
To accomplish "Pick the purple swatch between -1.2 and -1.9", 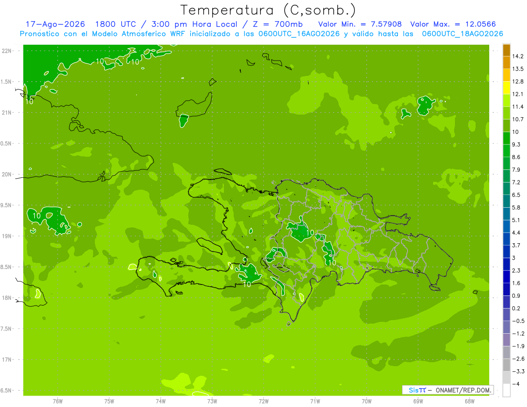I will [x=506, y=340].
